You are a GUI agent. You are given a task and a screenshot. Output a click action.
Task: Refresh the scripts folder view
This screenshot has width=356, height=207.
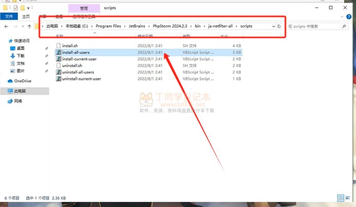click(x=279, y=26)
